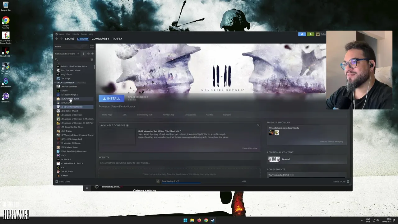Image resolution: width=398 pixels, height=224 pixels.
Task: Go back with the Steam back arrow
Action: [x=57, y=39]
